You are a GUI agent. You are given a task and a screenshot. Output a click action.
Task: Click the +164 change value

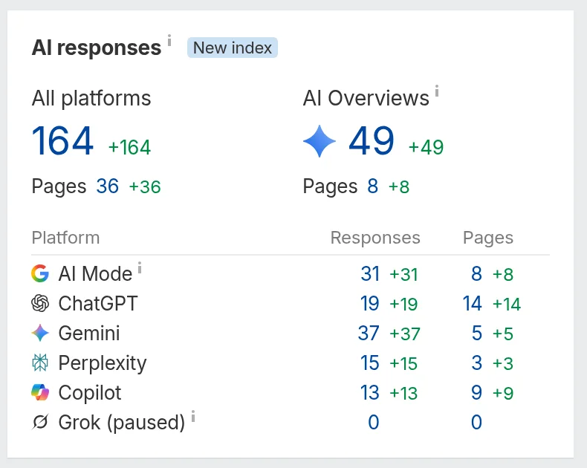(129, 147)
